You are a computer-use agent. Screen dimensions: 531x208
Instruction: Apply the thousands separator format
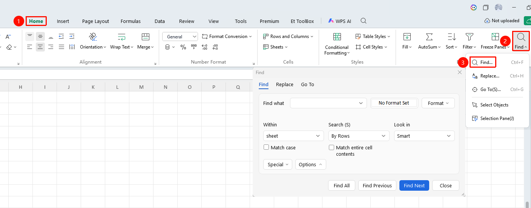pos(194,47)
